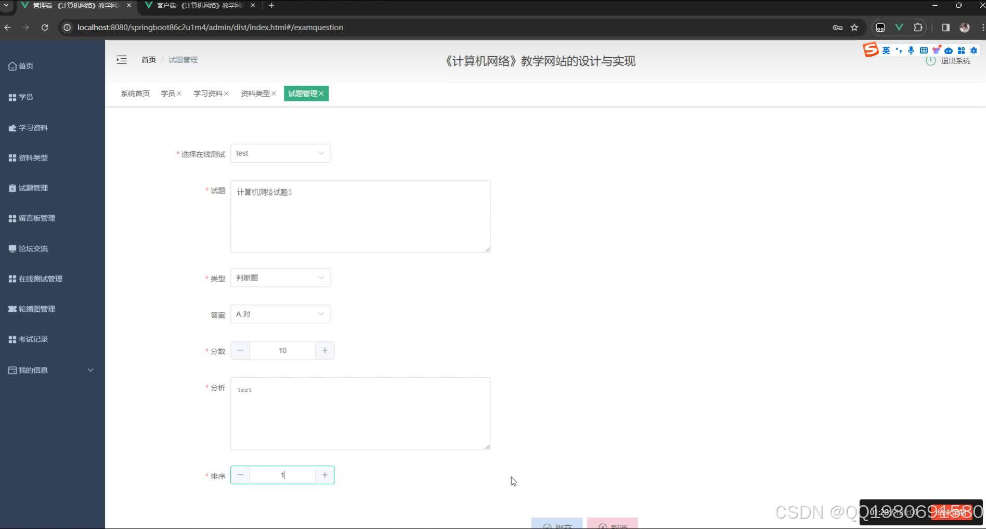This screenshot has height=529, width=986.
Task: Open 学员 in the sidebar
Action: [x=52, y=97]
